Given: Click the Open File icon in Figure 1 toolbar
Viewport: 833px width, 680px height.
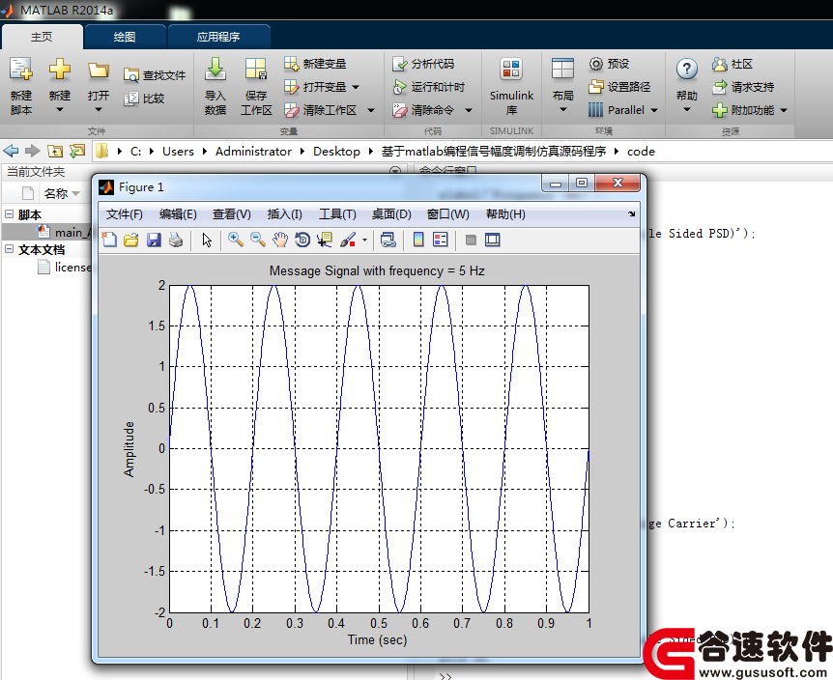Looking at the screenshot, I should [x=131, y=240].
